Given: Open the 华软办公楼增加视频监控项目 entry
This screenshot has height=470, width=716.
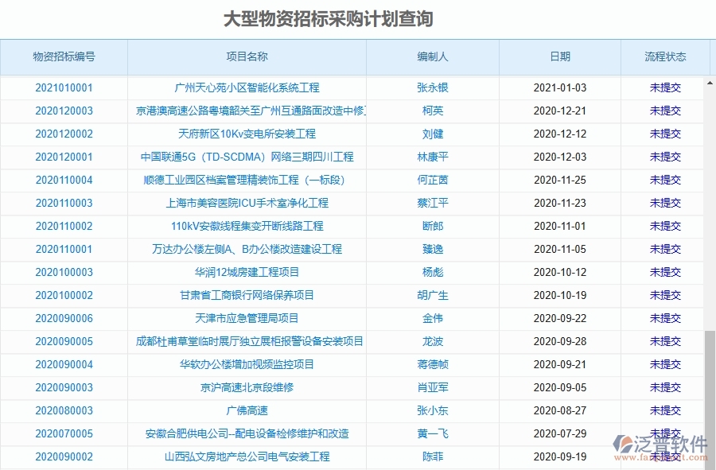Looking at the screenshot, I should click(248, 364).
